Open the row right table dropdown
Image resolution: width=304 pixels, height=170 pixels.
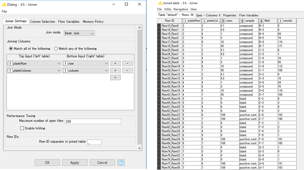click(x=86, y=63)
